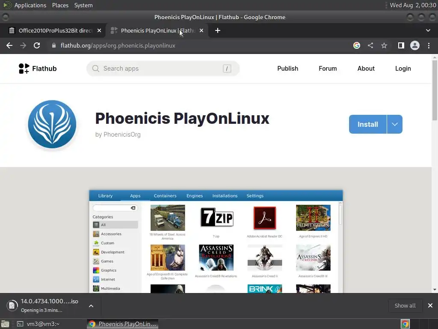Click the site lock icon in address bar
This screenshot has height=329, width=438.
click(x=54, y=45)
